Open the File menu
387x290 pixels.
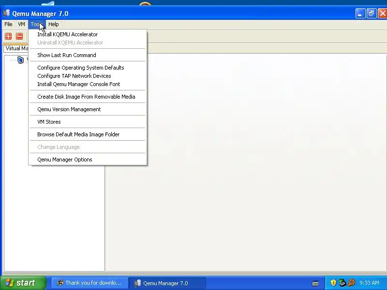(x=8, y=24)
